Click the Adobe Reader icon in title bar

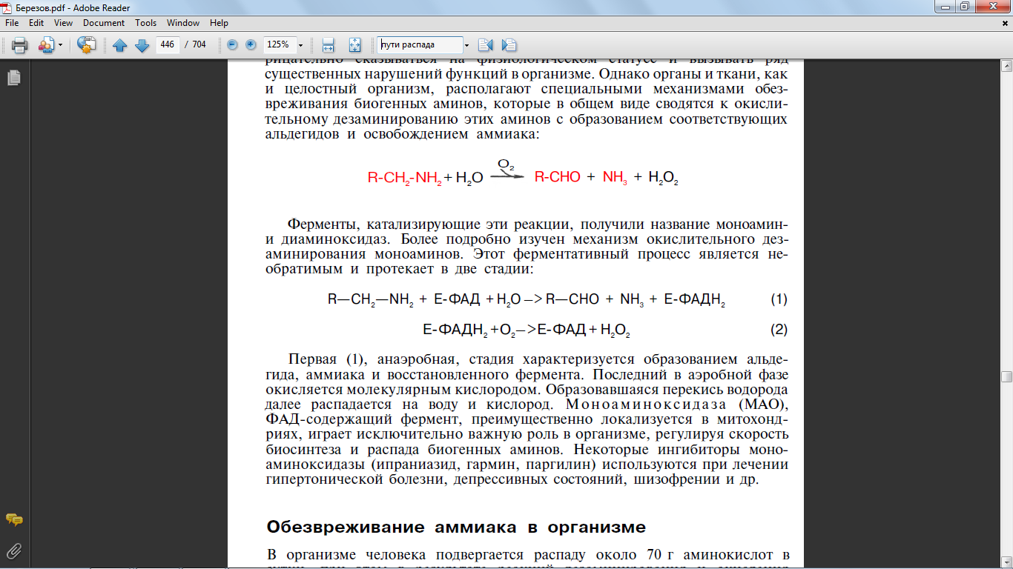8,7
